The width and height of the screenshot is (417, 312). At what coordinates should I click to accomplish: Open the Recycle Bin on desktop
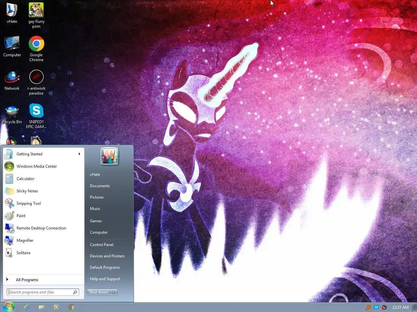click(12, 114)
